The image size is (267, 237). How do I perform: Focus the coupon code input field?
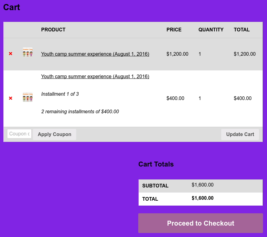pyautogui.click(x=19, y=134)
